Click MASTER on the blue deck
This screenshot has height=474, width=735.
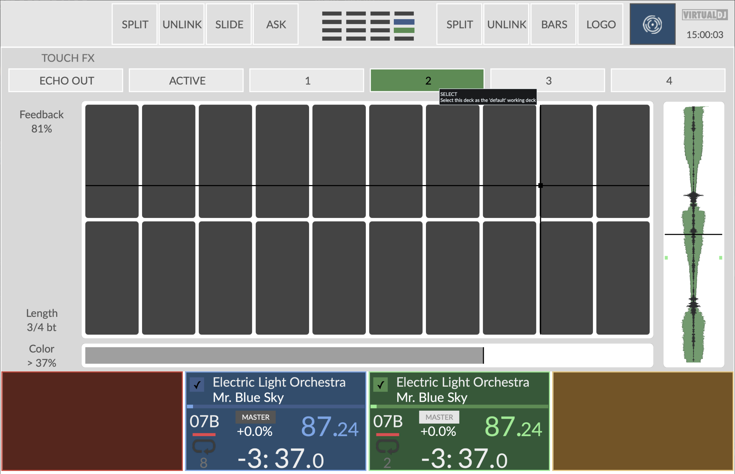click(256, 417)
